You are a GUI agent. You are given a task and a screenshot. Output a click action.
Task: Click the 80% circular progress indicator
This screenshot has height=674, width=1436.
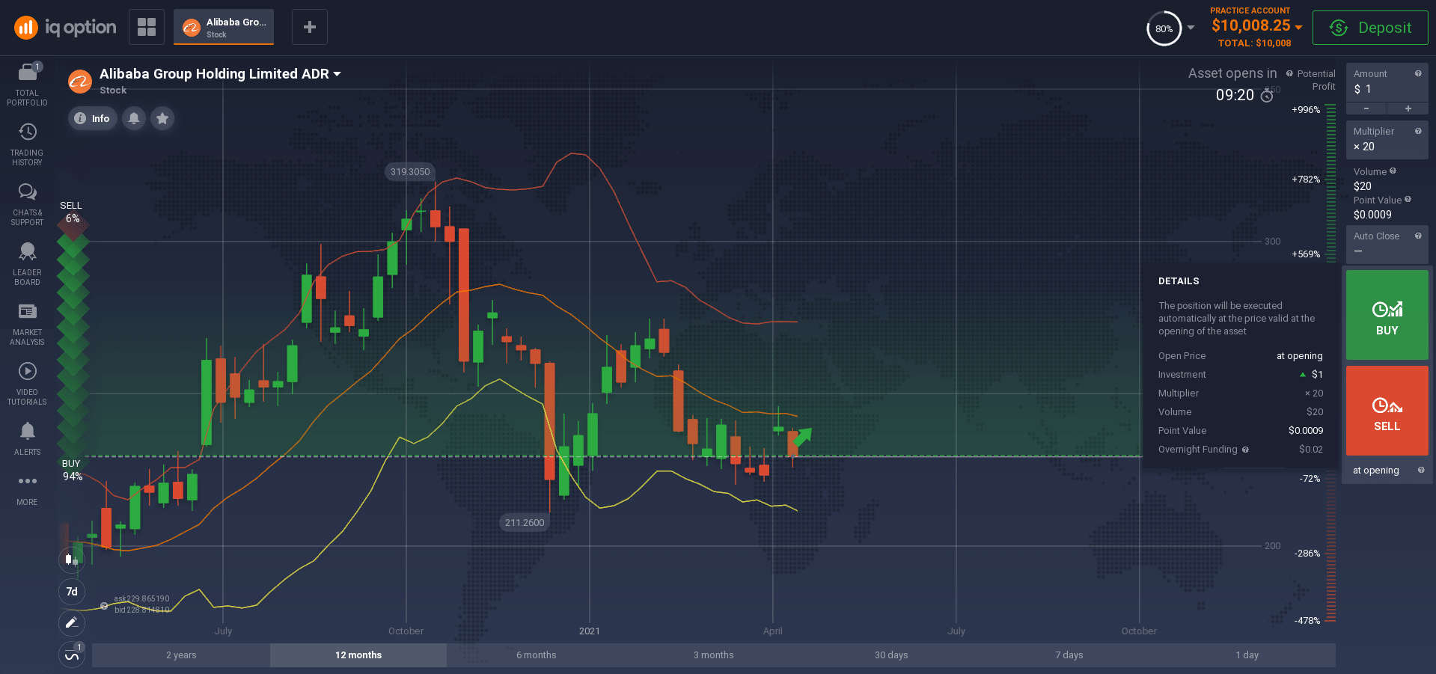click(1164, 28)
